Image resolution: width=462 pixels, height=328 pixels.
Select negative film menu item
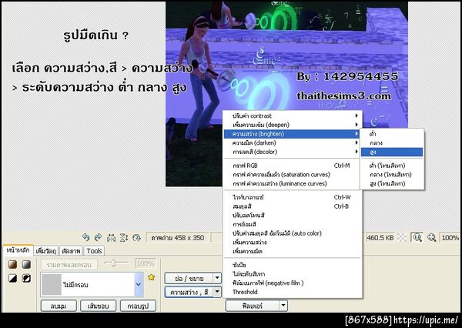click(292, 283)
